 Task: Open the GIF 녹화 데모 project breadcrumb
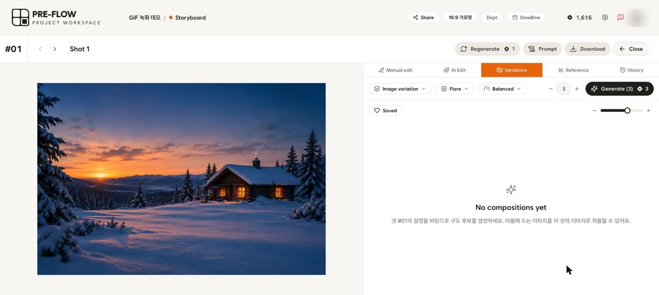tap(145, 18)
